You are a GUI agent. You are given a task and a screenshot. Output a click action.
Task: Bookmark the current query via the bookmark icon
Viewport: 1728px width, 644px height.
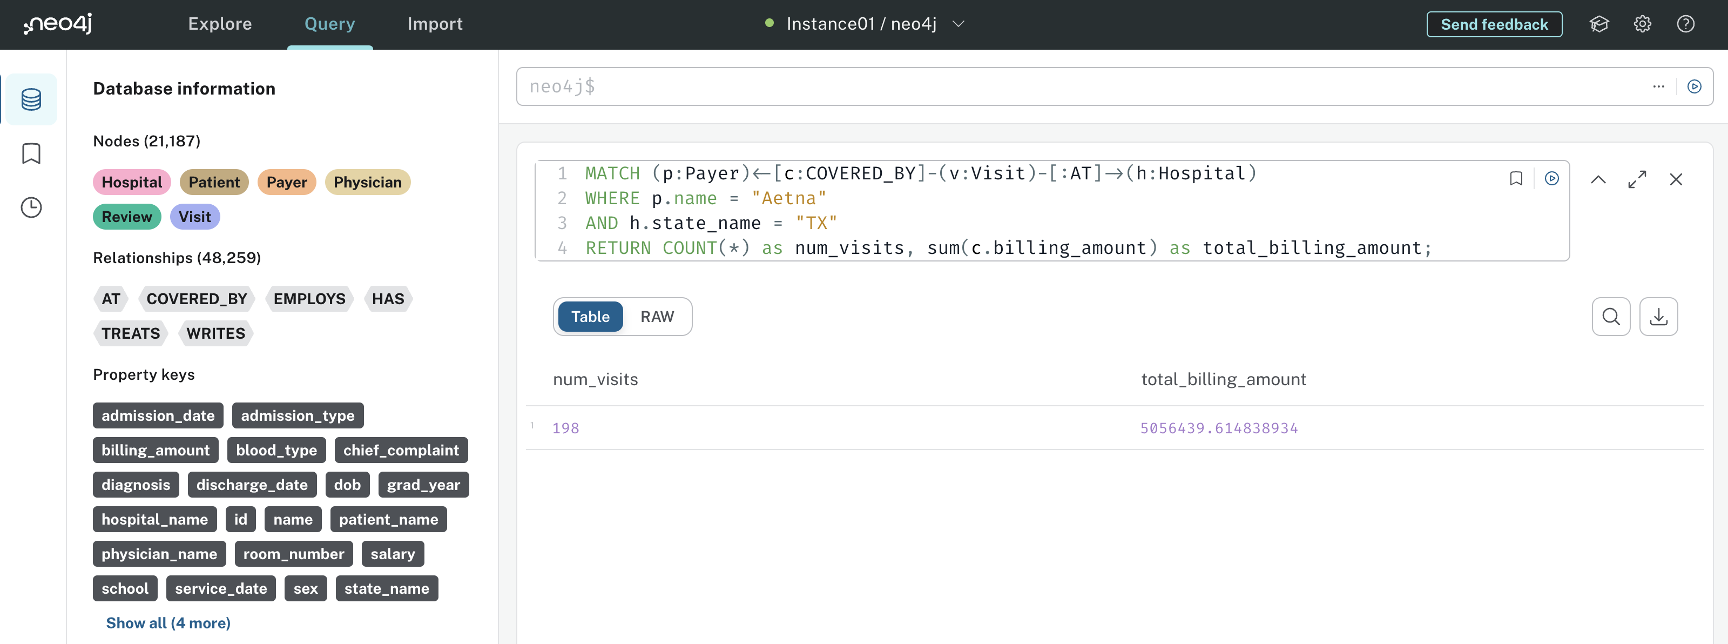(x=1517, y=178)
